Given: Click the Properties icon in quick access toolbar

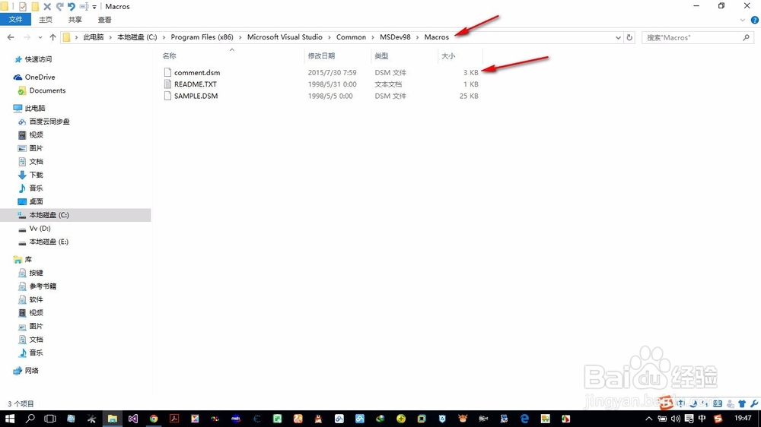Looking at the screenshot, I should (x=22, y=6).
